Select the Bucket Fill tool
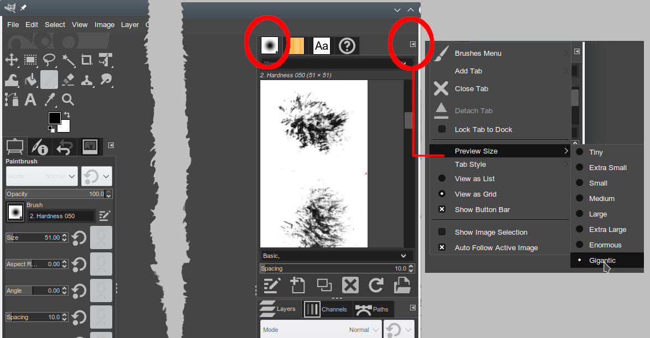This screenshot has width=650, height=338. click(x=30, y=80)
